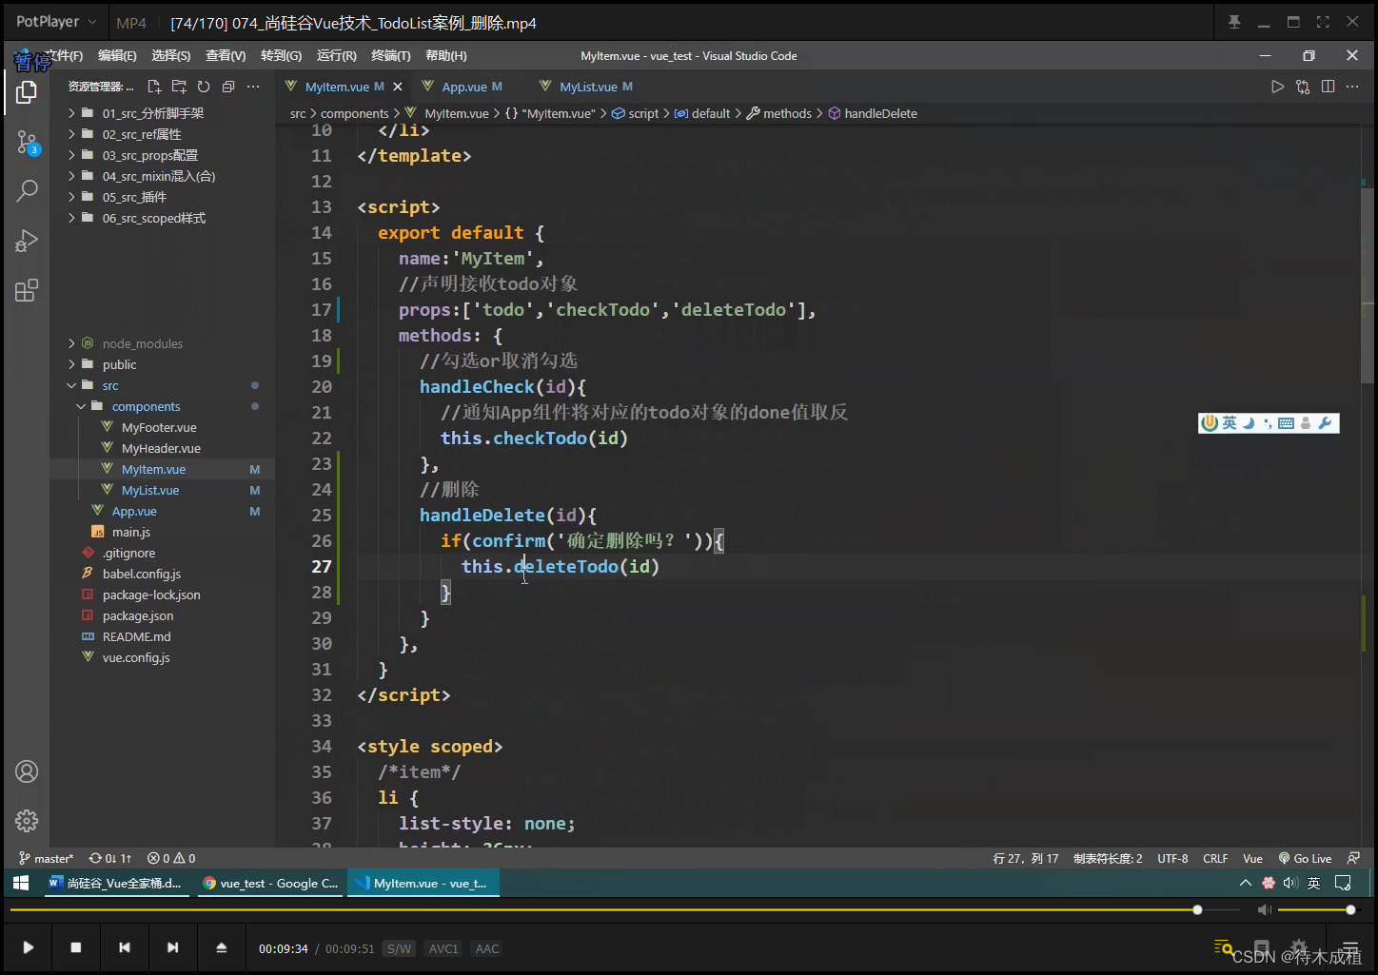Open the 终端(T) menu
1378x975 pixels.
[x=391, y=56]
